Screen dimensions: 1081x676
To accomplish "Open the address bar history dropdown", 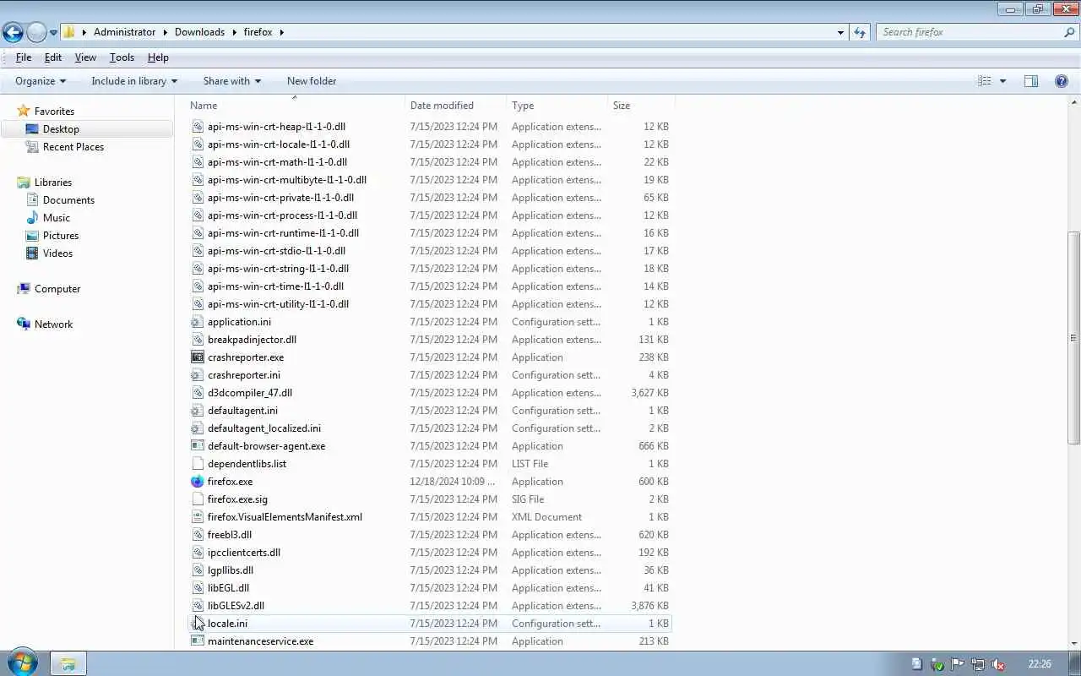I will click(x=840, y=32).
